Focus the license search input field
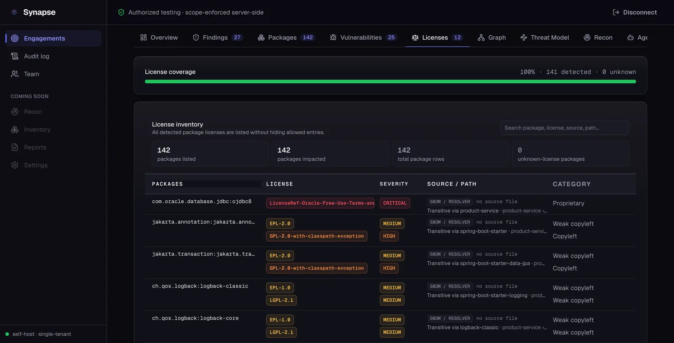 click(x=564, y=128)
